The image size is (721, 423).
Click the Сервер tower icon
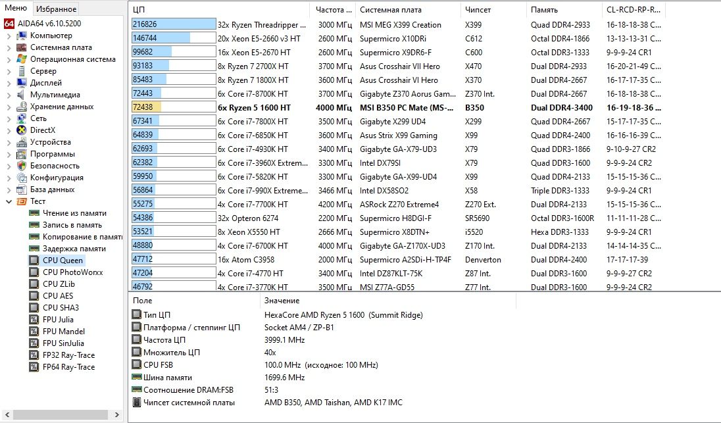pyautogui.click(x=22, y=71)
